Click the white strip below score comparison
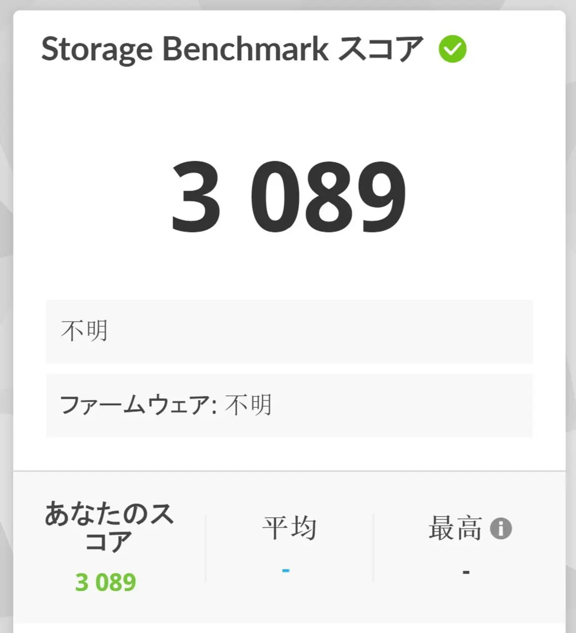 (x=289, y=628)
